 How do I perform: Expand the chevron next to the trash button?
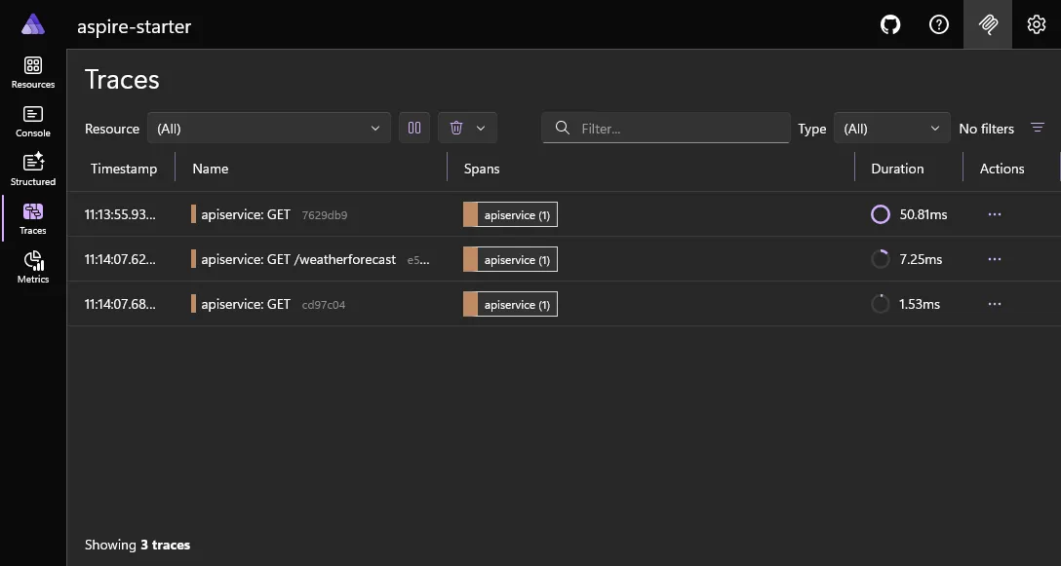(480, 128)
